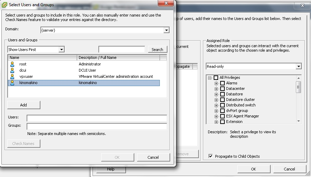Enable the Datastore privilege checkbox
This screenshot has height=177, width=311.
[x=223, y=94]
